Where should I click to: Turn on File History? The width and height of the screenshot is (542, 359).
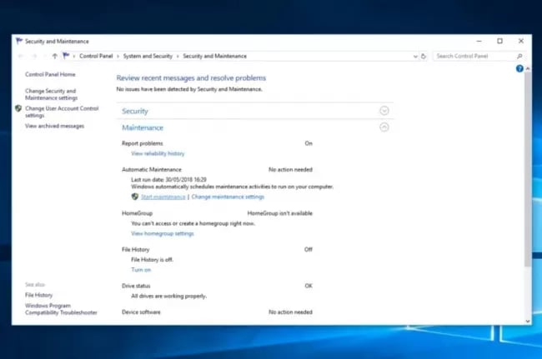[x=141, y=270]
